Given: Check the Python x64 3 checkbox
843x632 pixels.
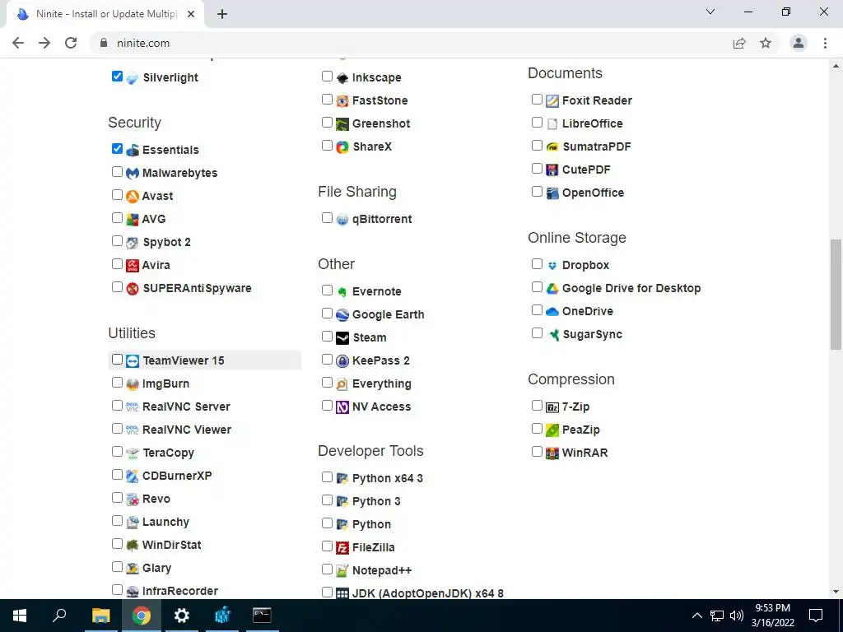Looking at the screenshot, I should 327,477.
